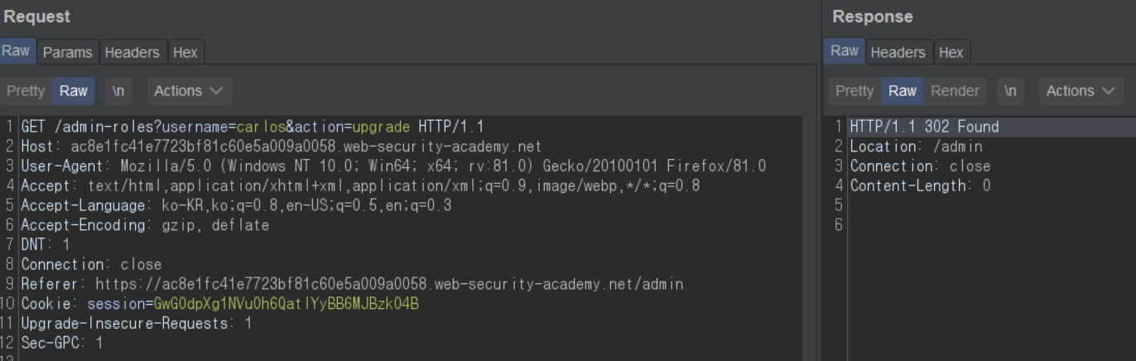Open the Request Hex tab
Image resolution: width=1136 pixels, height=361 pixels.
coord(185,52)
